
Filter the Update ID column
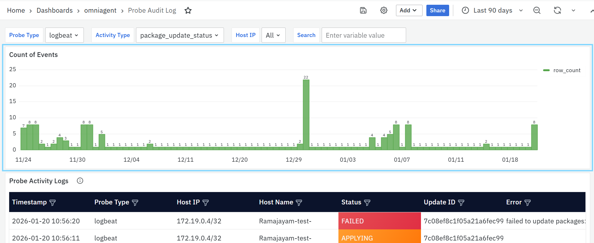[461, 202]
